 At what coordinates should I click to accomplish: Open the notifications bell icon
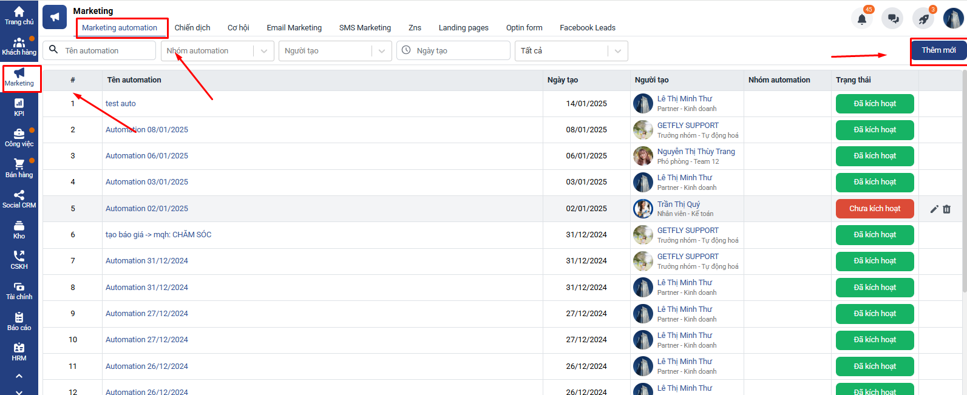[x=862, y=19]
